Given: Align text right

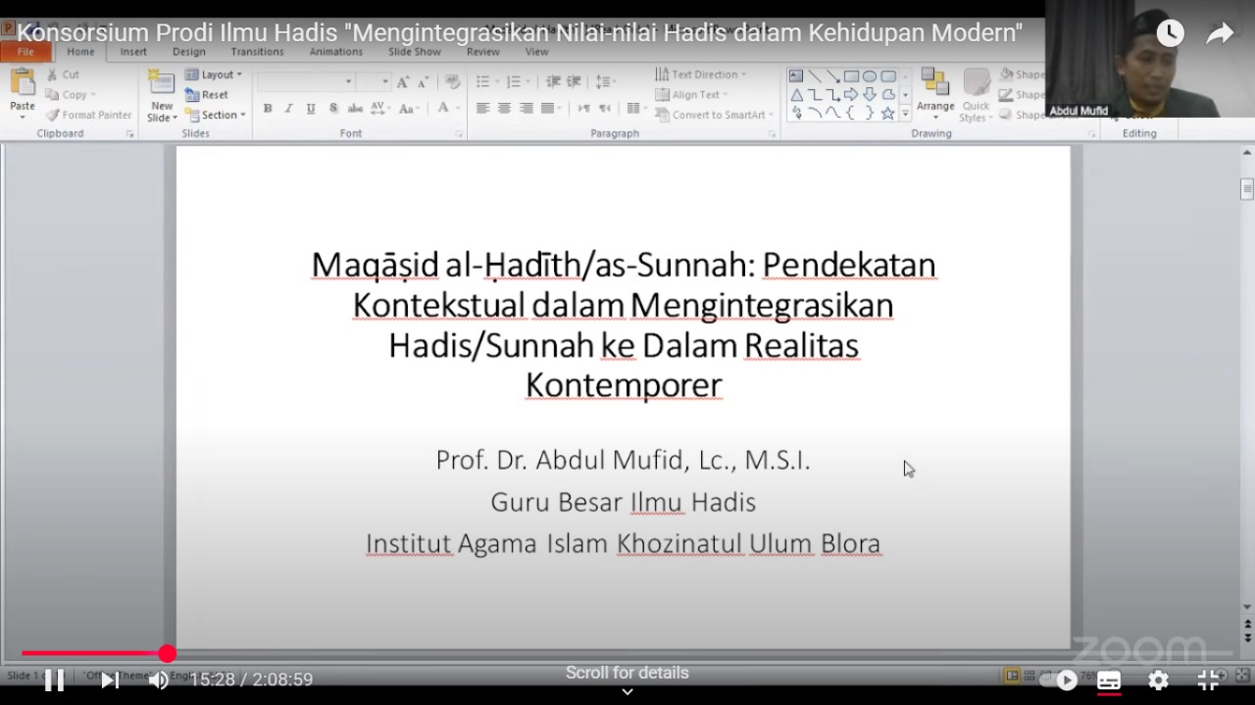Looking at the screenshot, I should [527, 109].
